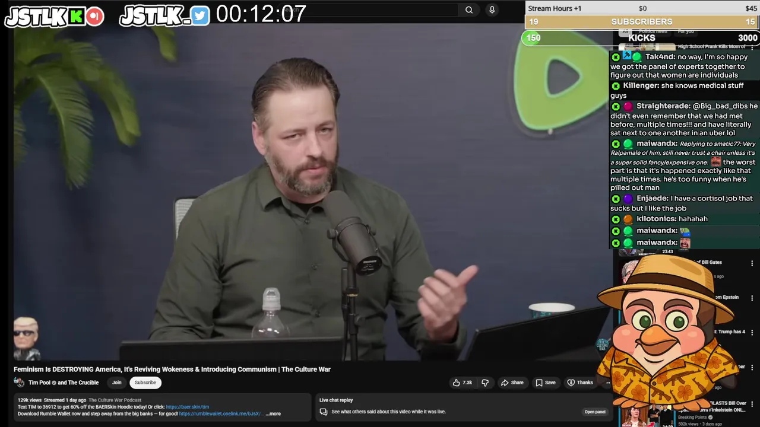
Task: Join the Tim Pool channel membership
Action: [x=117, y=383]
